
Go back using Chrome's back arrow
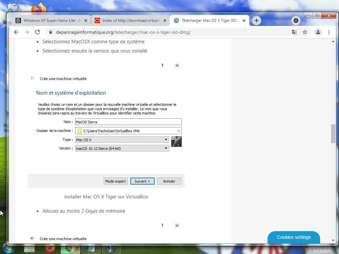point(16,32)
